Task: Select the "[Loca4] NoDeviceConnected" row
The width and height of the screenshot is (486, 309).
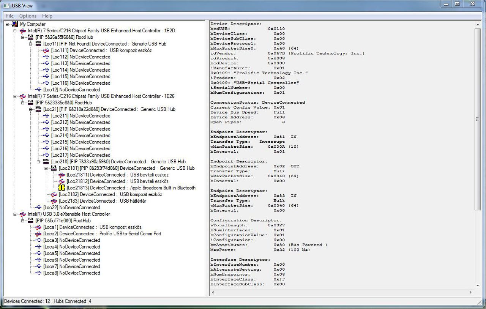Action: (x=72, y=247)
